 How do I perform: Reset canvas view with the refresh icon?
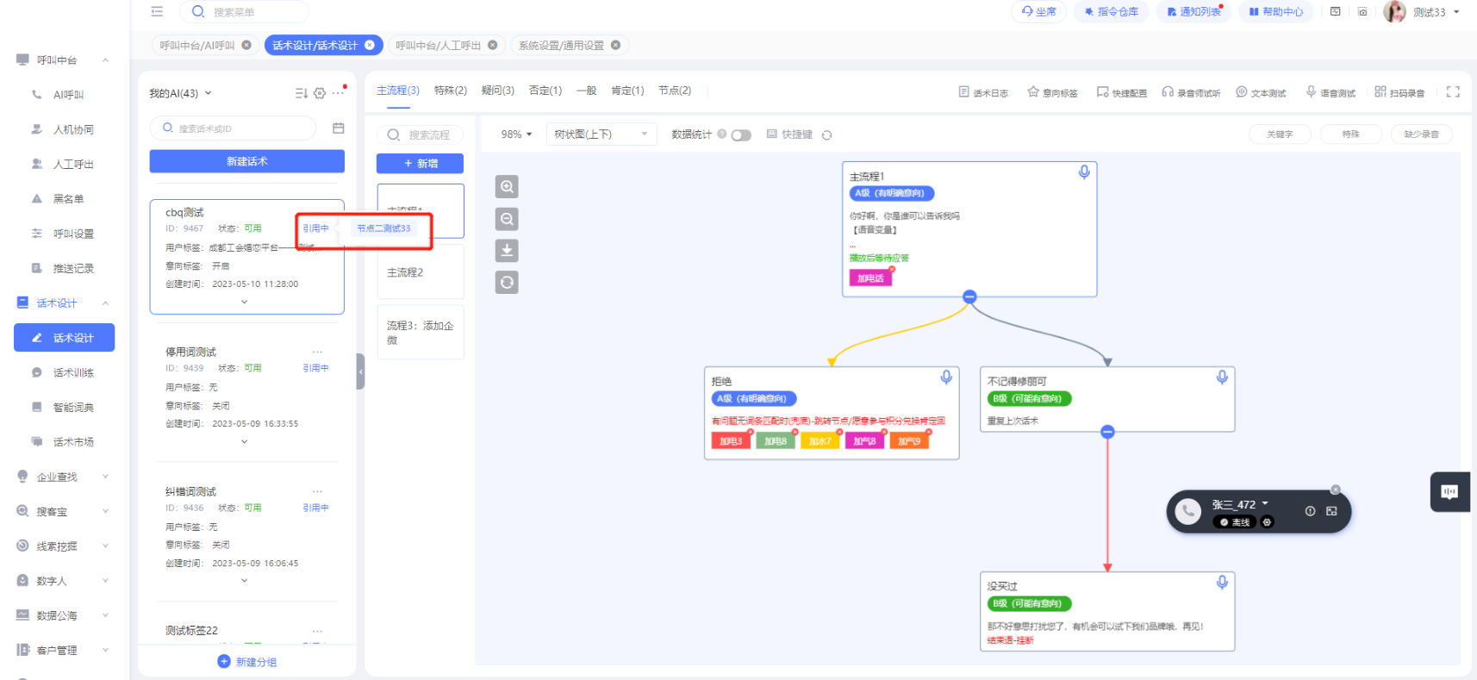(x=507, y=283)
